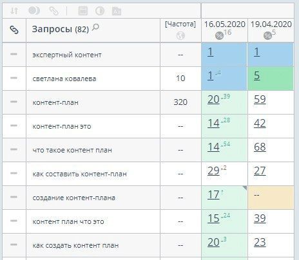Open position 14 link for контент-план это
The height and width of the screenshot is (260, 299).
click(213, 124)
